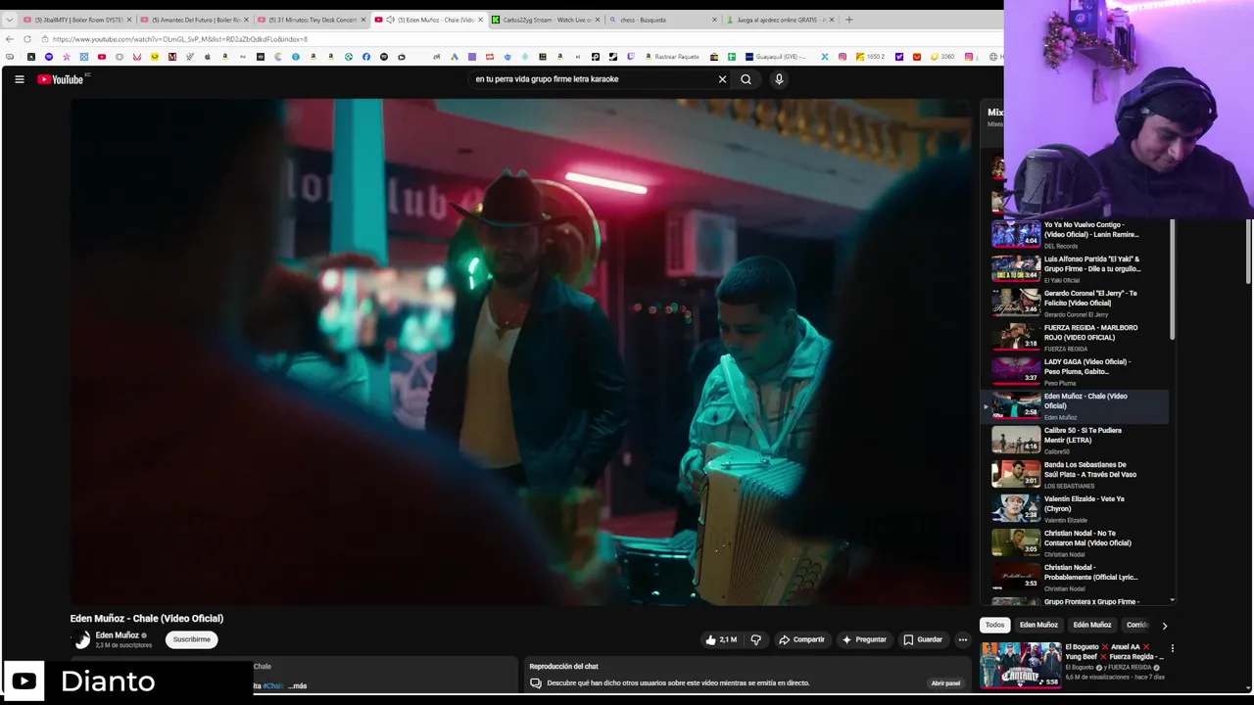This screenshot has width=1254, height=705.
Task: Click Reproducción del chat heading
Action: point(563,667)
